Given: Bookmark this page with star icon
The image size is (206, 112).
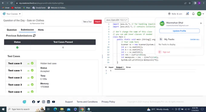Looking at the screenshot, I should (190, 3).
